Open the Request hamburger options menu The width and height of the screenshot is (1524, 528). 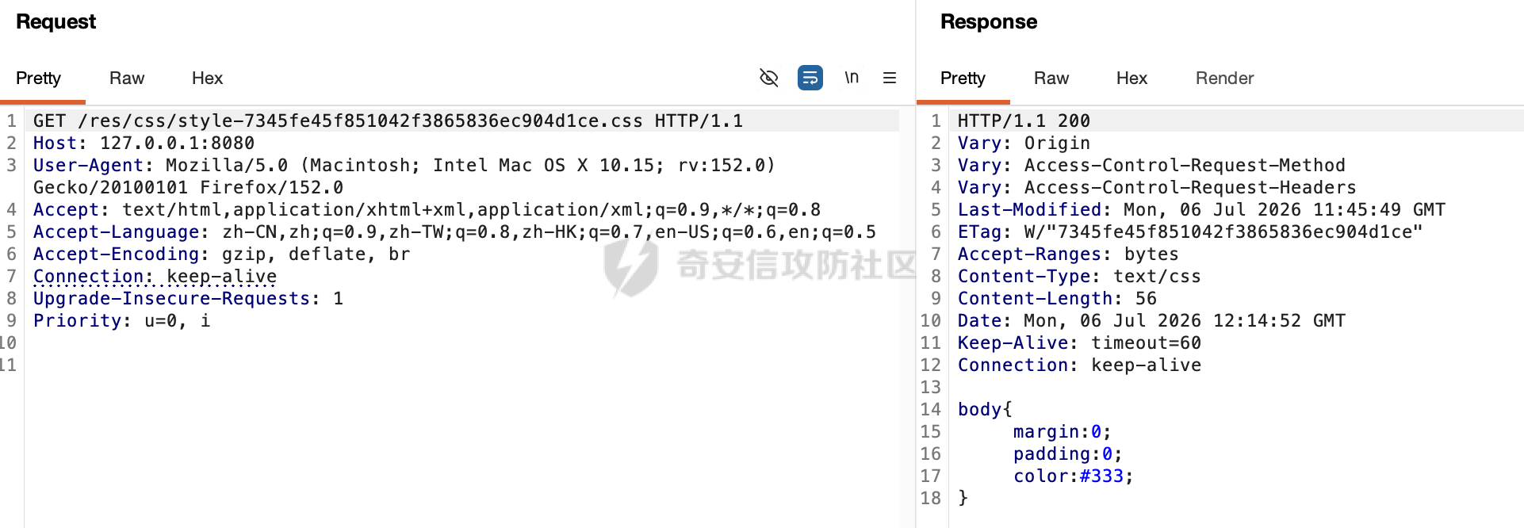point(890,78)
